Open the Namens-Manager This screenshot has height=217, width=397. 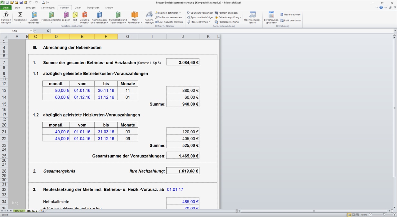(149, 18)
